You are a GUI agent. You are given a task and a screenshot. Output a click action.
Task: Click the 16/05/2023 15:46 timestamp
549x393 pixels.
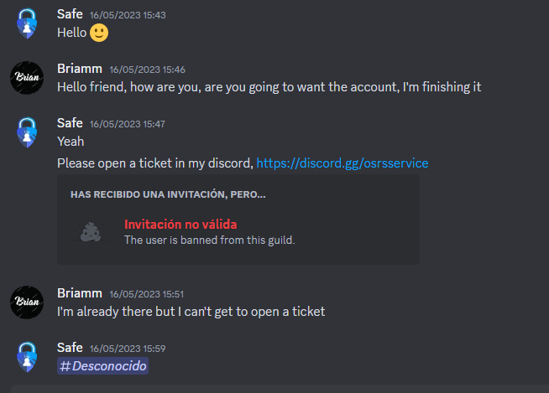point(148,70)
